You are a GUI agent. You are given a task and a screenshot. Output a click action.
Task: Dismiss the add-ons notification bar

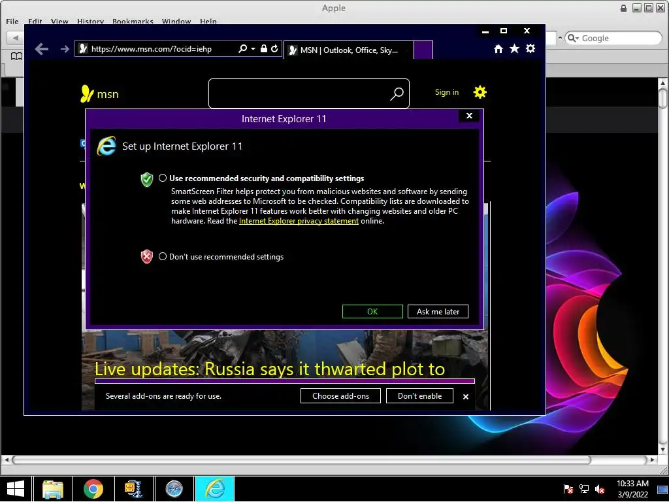(x=466, y=397)
